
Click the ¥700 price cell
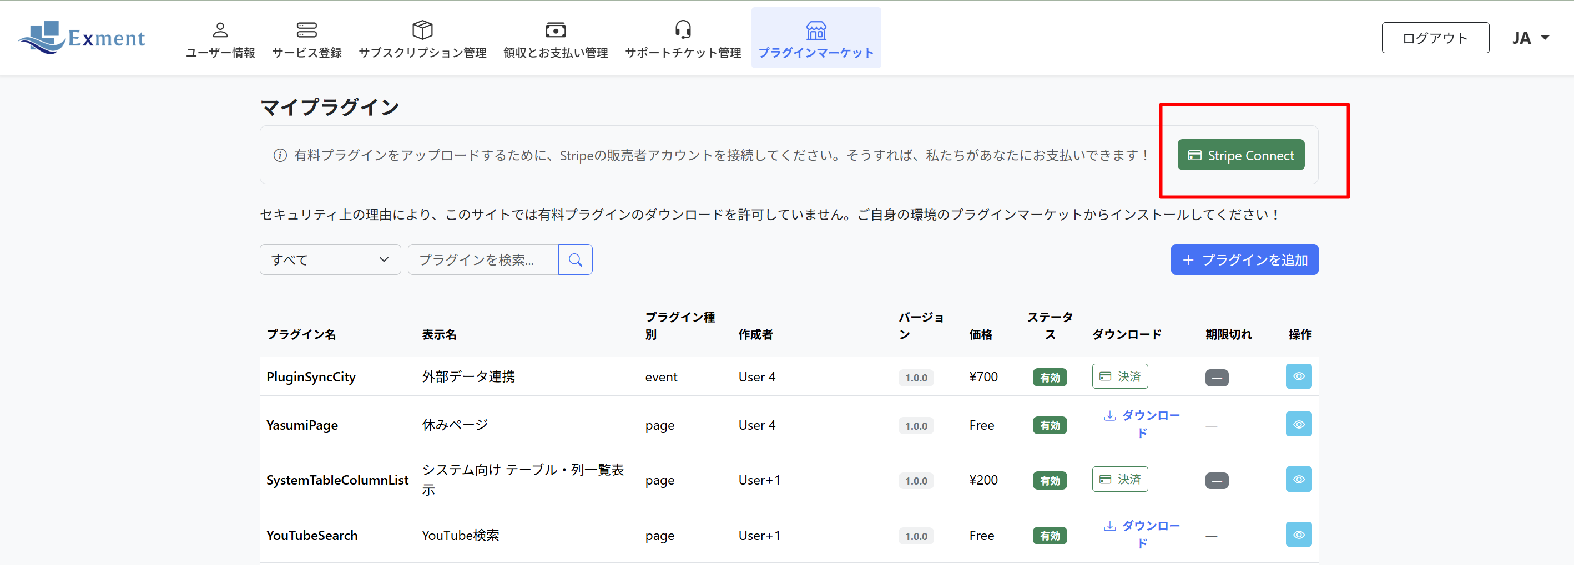click(983, 377)
